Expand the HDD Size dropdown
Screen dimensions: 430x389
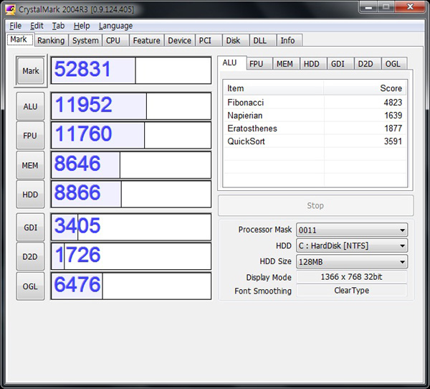point(352,261)
